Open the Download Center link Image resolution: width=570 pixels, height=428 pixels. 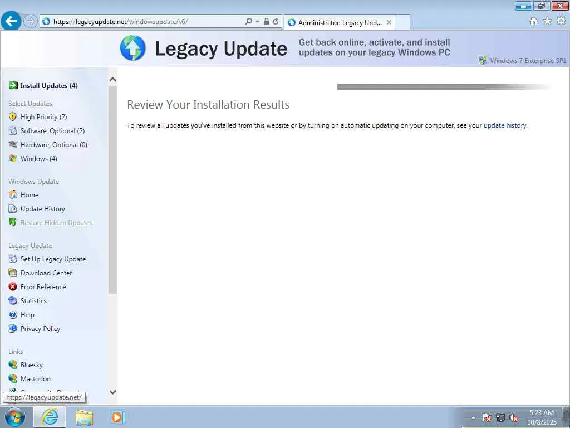tap(46, 273)
